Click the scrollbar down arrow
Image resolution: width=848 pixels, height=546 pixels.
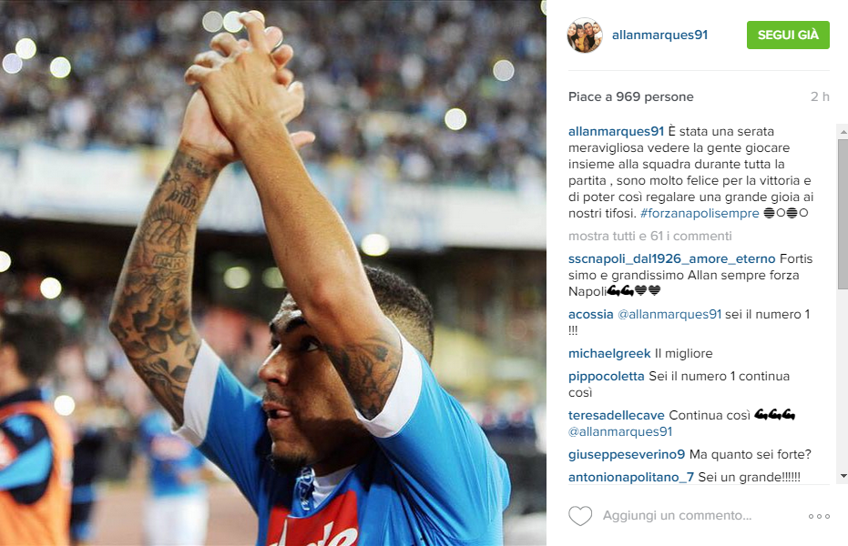coord(843,476)
